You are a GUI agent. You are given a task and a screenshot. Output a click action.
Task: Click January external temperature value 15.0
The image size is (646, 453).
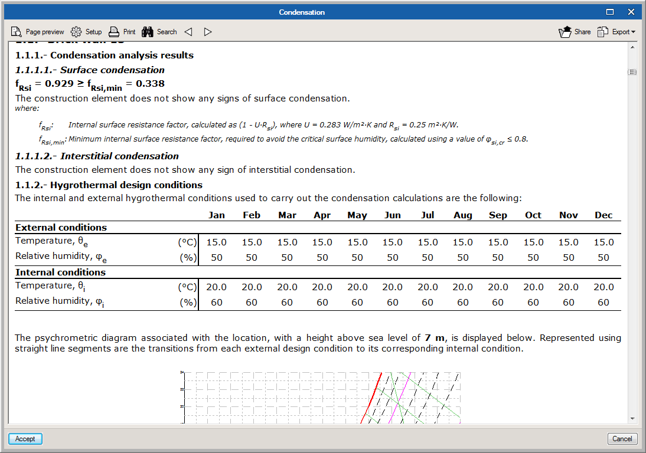tap(217, 242)
